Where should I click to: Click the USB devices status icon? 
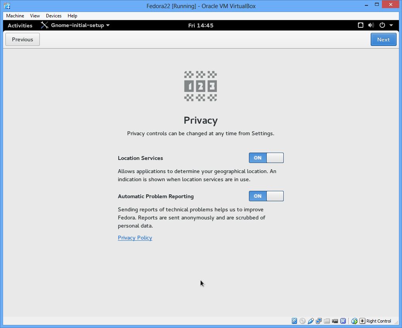pyautogui.click(x=311, y=321)
